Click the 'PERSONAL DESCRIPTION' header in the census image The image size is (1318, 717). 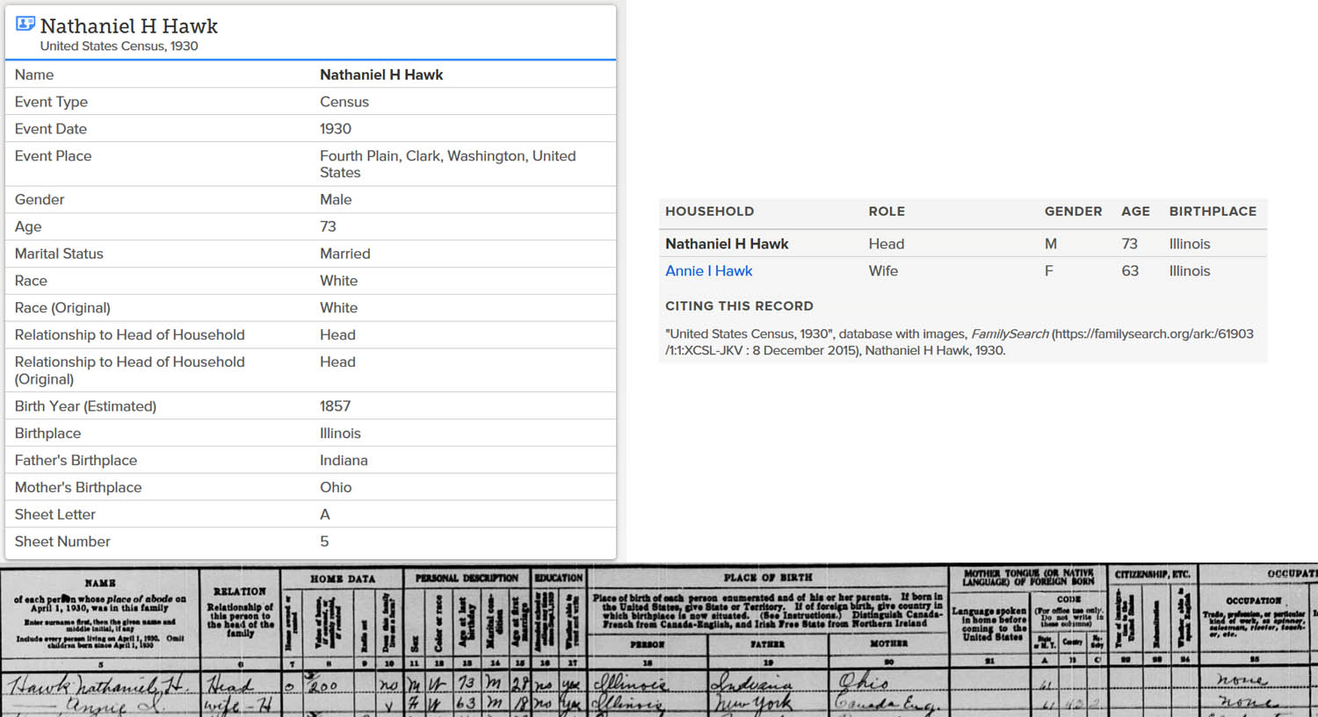point(467,578)
